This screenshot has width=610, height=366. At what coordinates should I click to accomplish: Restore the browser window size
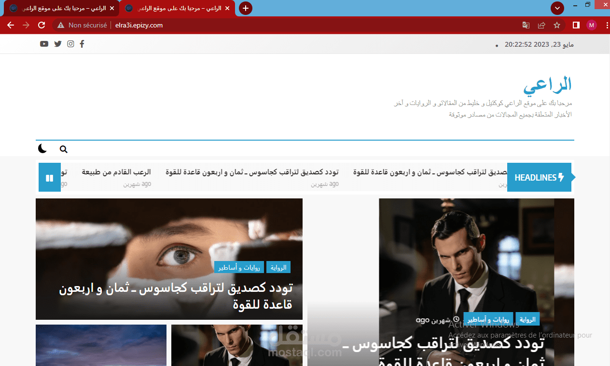point(588,4)
